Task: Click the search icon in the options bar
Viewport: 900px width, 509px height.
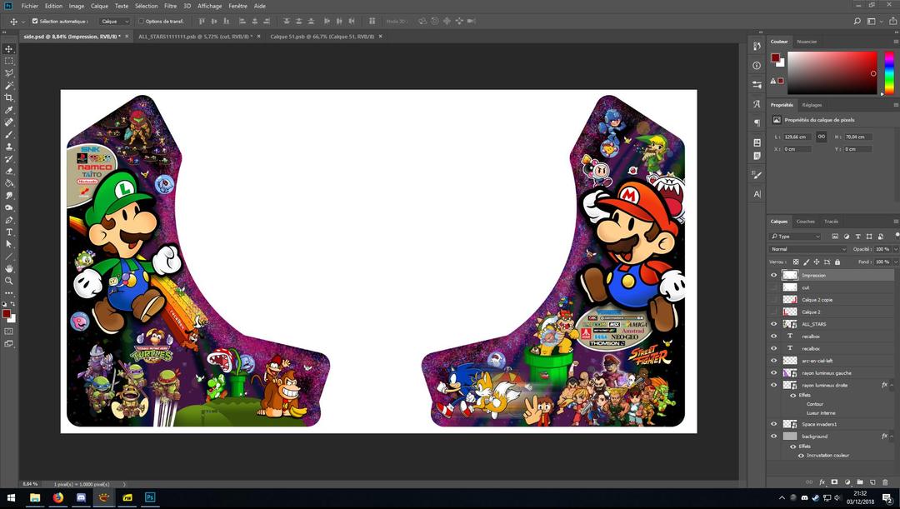Action: [857, 21]
